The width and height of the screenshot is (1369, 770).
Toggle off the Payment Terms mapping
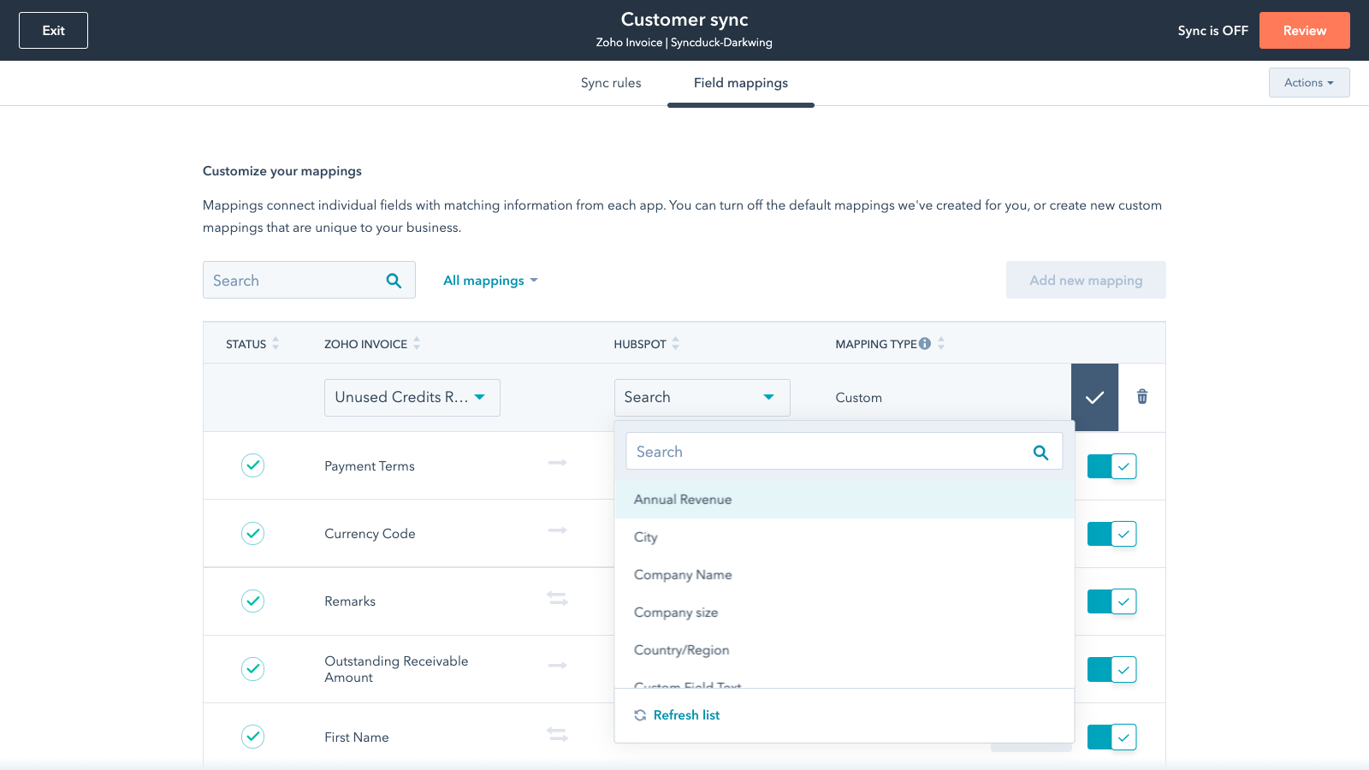[x=1111, y=466]
